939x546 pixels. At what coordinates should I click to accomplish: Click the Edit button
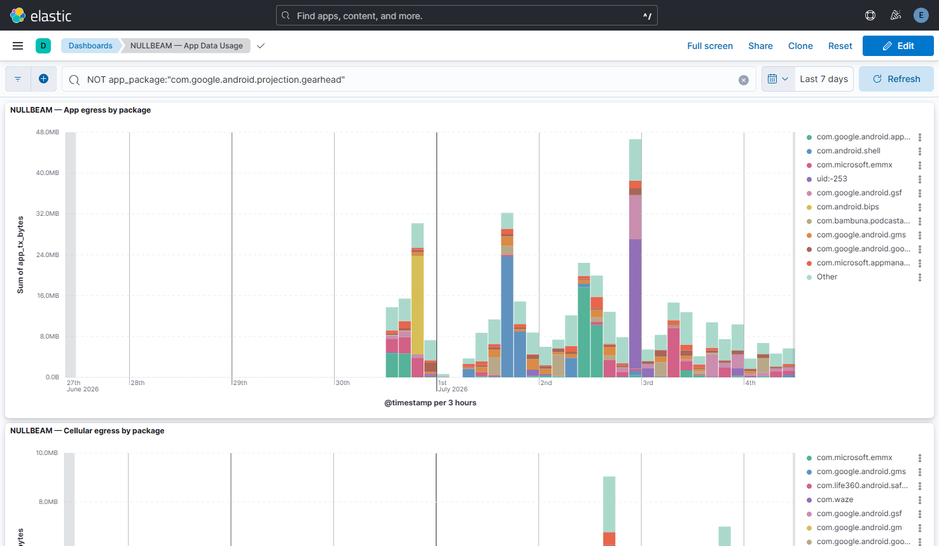[x=898, y=46]
